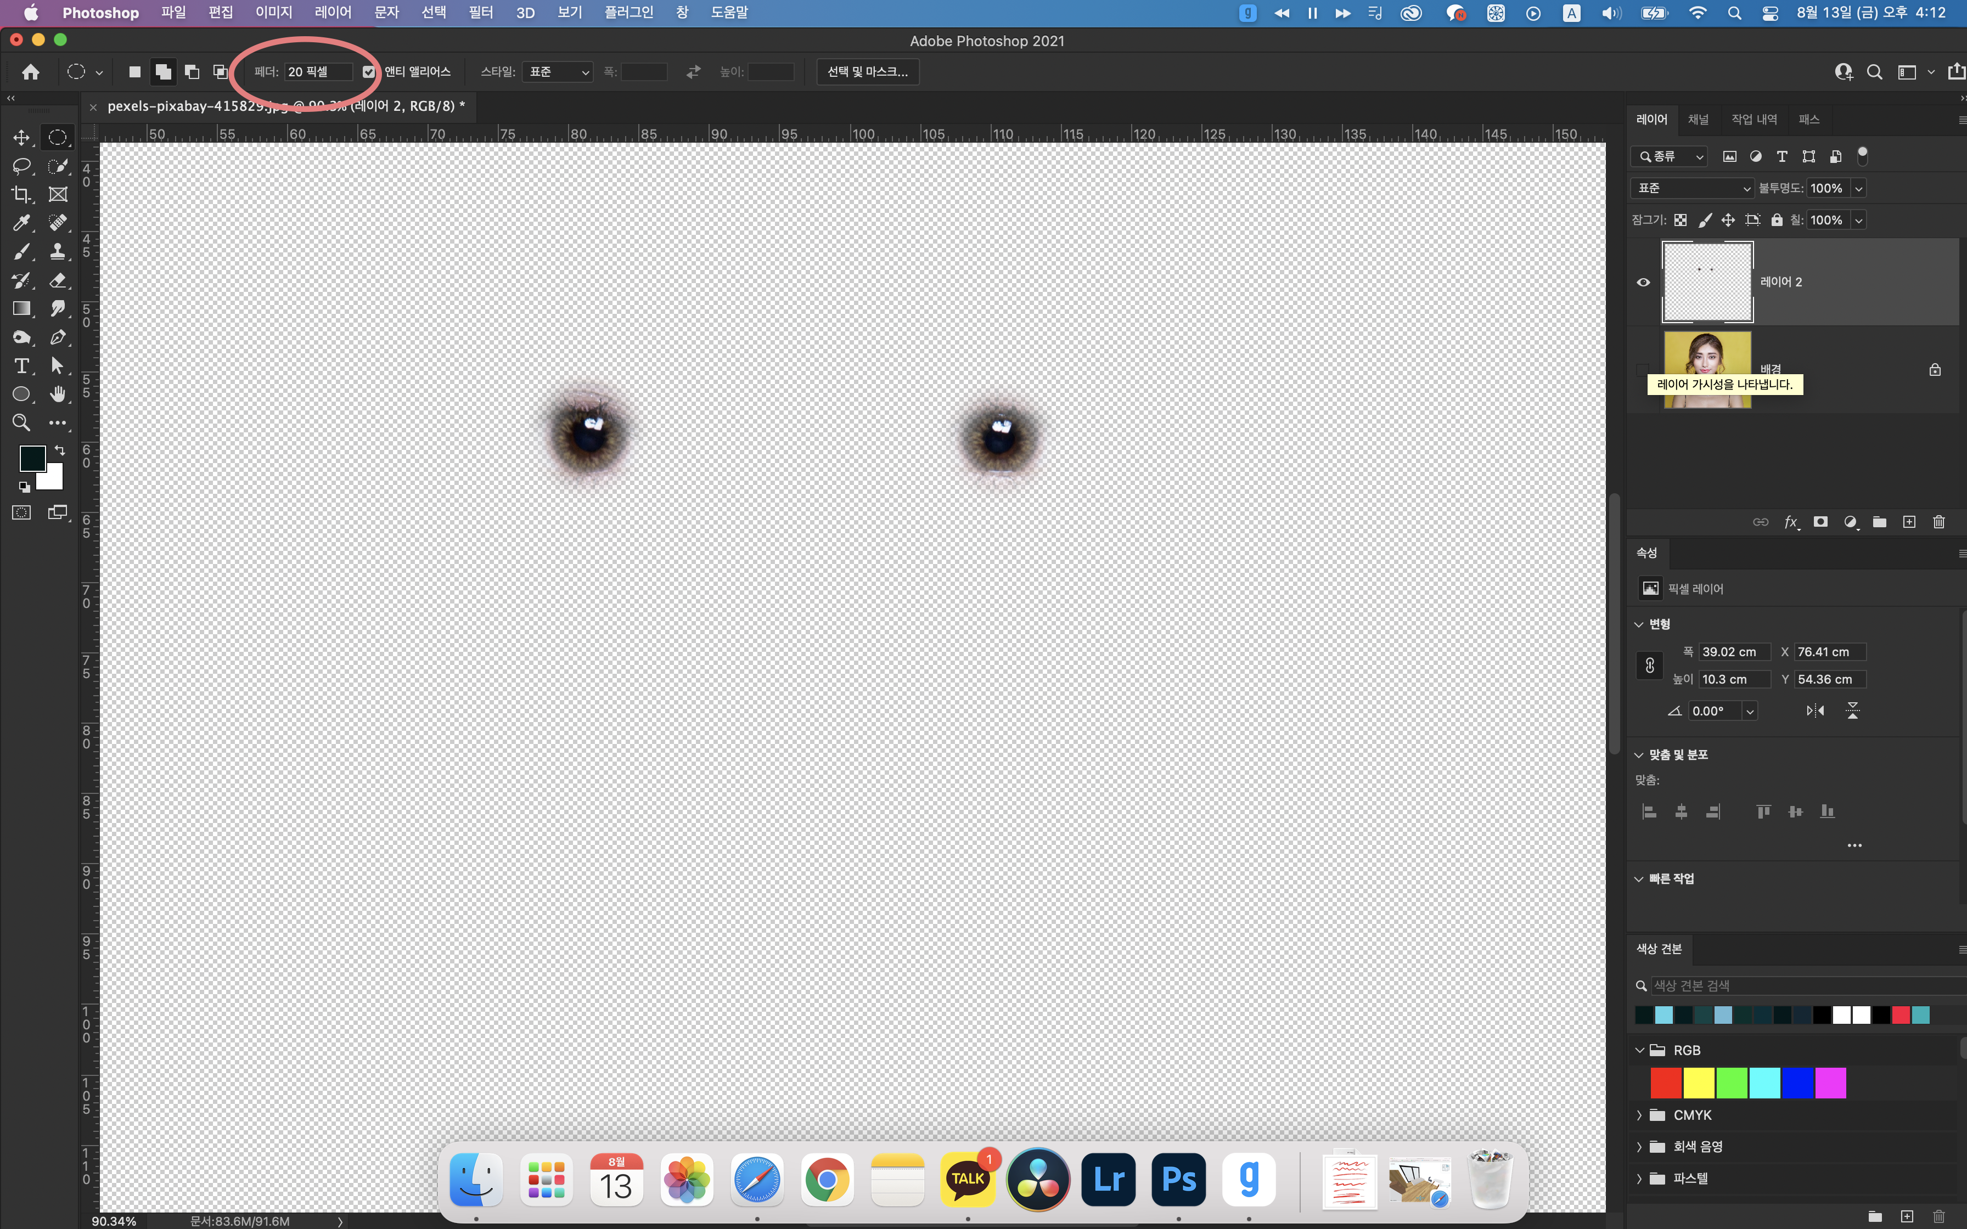This screenshot has height=1229, width=1967.
Task: Select the Eraser tool
Action: (x=58, y=280)
